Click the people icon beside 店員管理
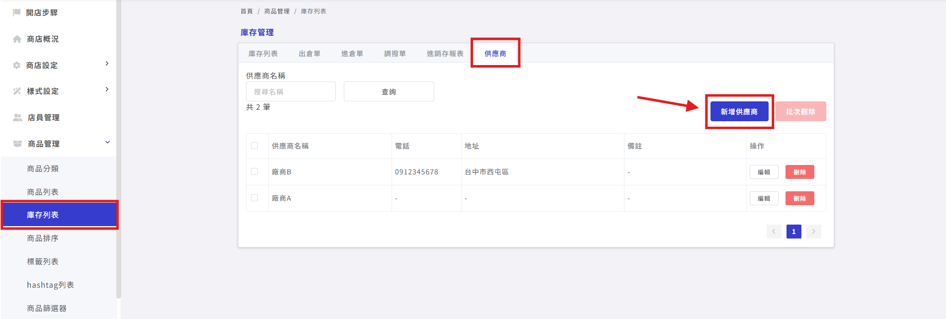This screenshot has height=319, width=946. pos(17,117)
